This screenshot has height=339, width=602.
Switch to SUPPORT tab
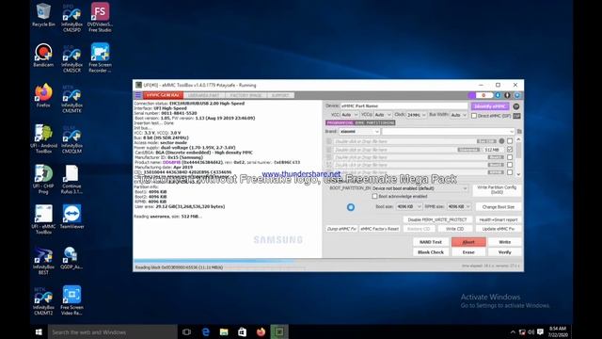(x=280, y=95)
